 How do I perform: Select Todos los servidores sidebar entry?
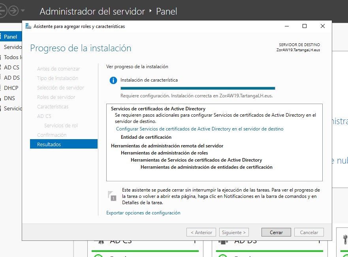coord(11,57)
